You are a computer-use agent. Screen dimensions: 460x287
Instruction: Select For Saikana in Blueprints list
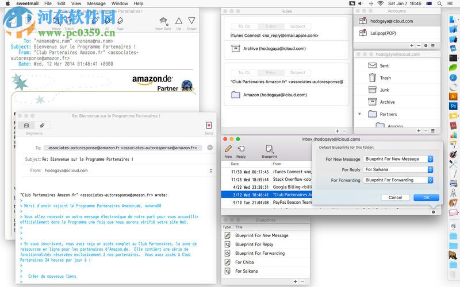pyautogui.click(x=266, y=271)
